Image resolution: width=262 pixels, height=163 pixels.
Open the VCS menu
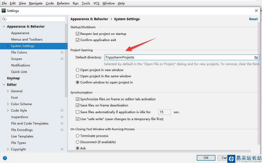pyautogui.click(x=96, y=3)
